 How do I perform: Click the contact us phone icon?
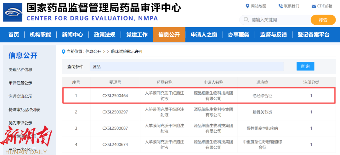point(280,6)
